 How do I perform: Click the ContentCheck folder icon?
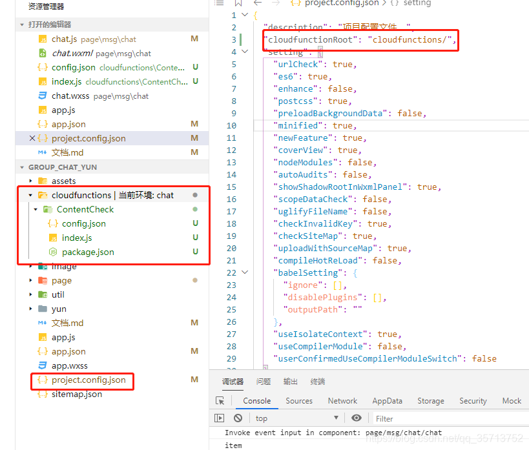48,209
